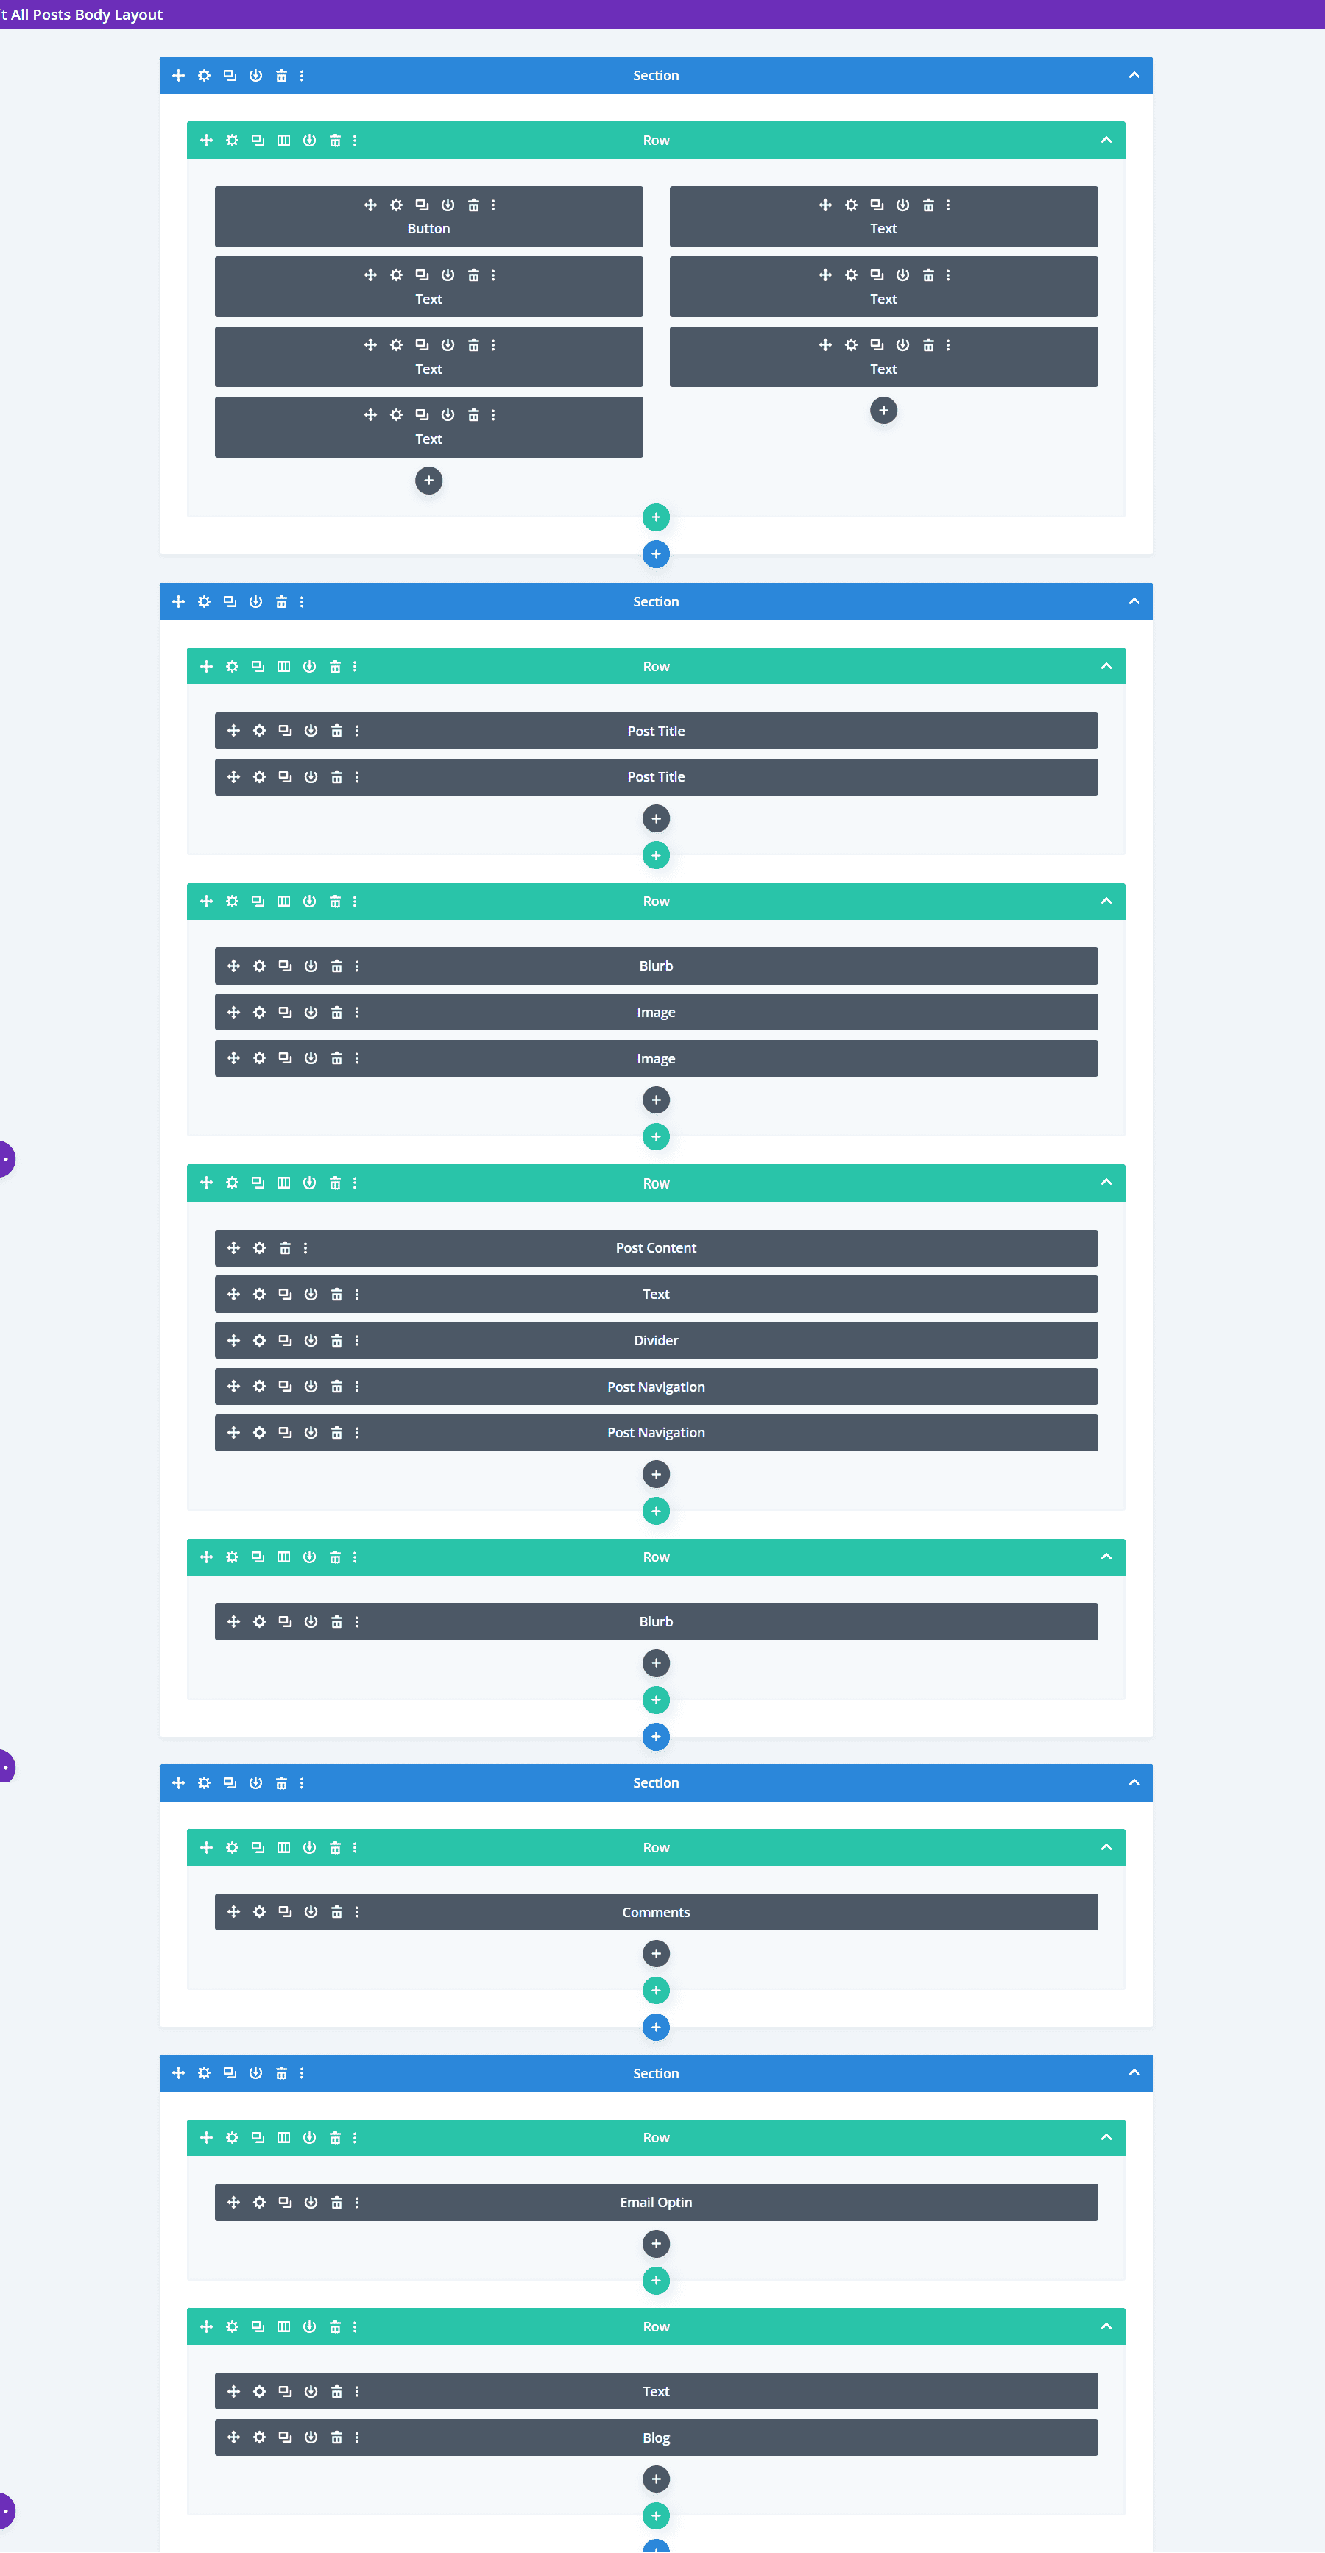Disable the Email Optin module
Viewport: 1325px width, 2553px height.
311,2202
